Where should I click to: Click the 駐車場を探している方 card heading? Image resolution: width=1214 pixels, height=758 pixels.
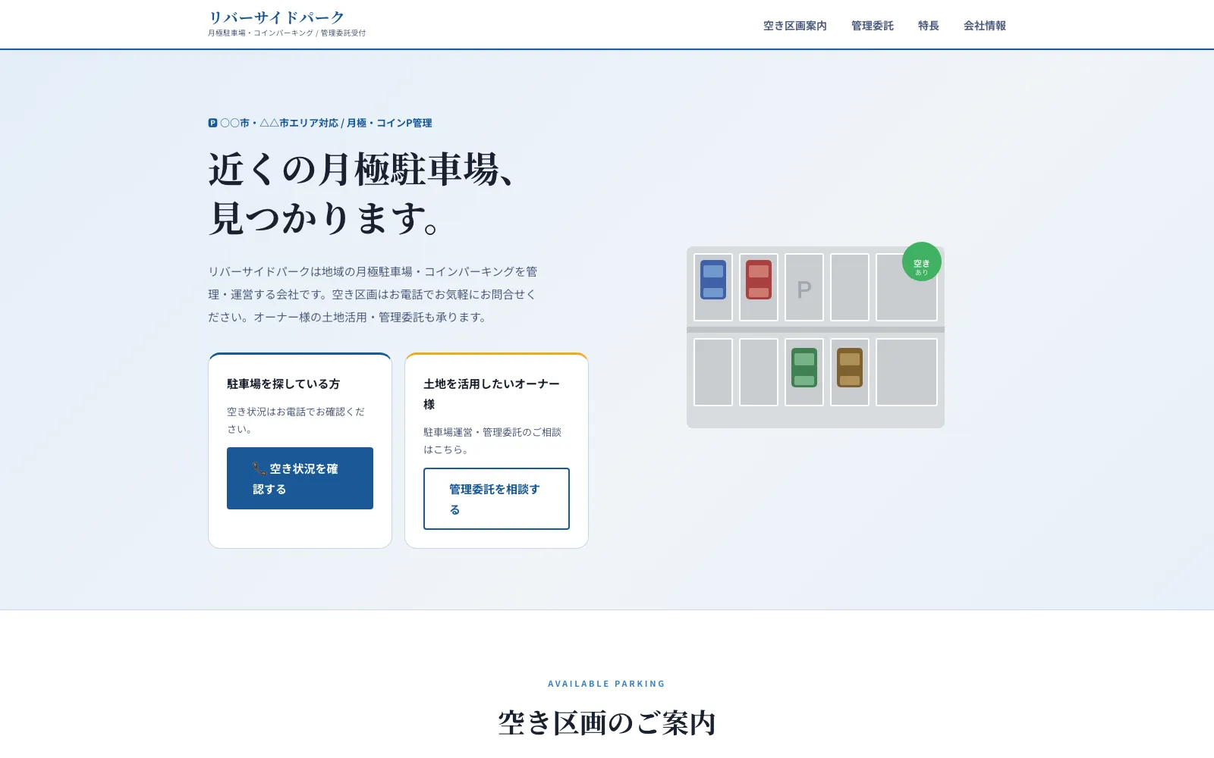[x=284, y=384]
